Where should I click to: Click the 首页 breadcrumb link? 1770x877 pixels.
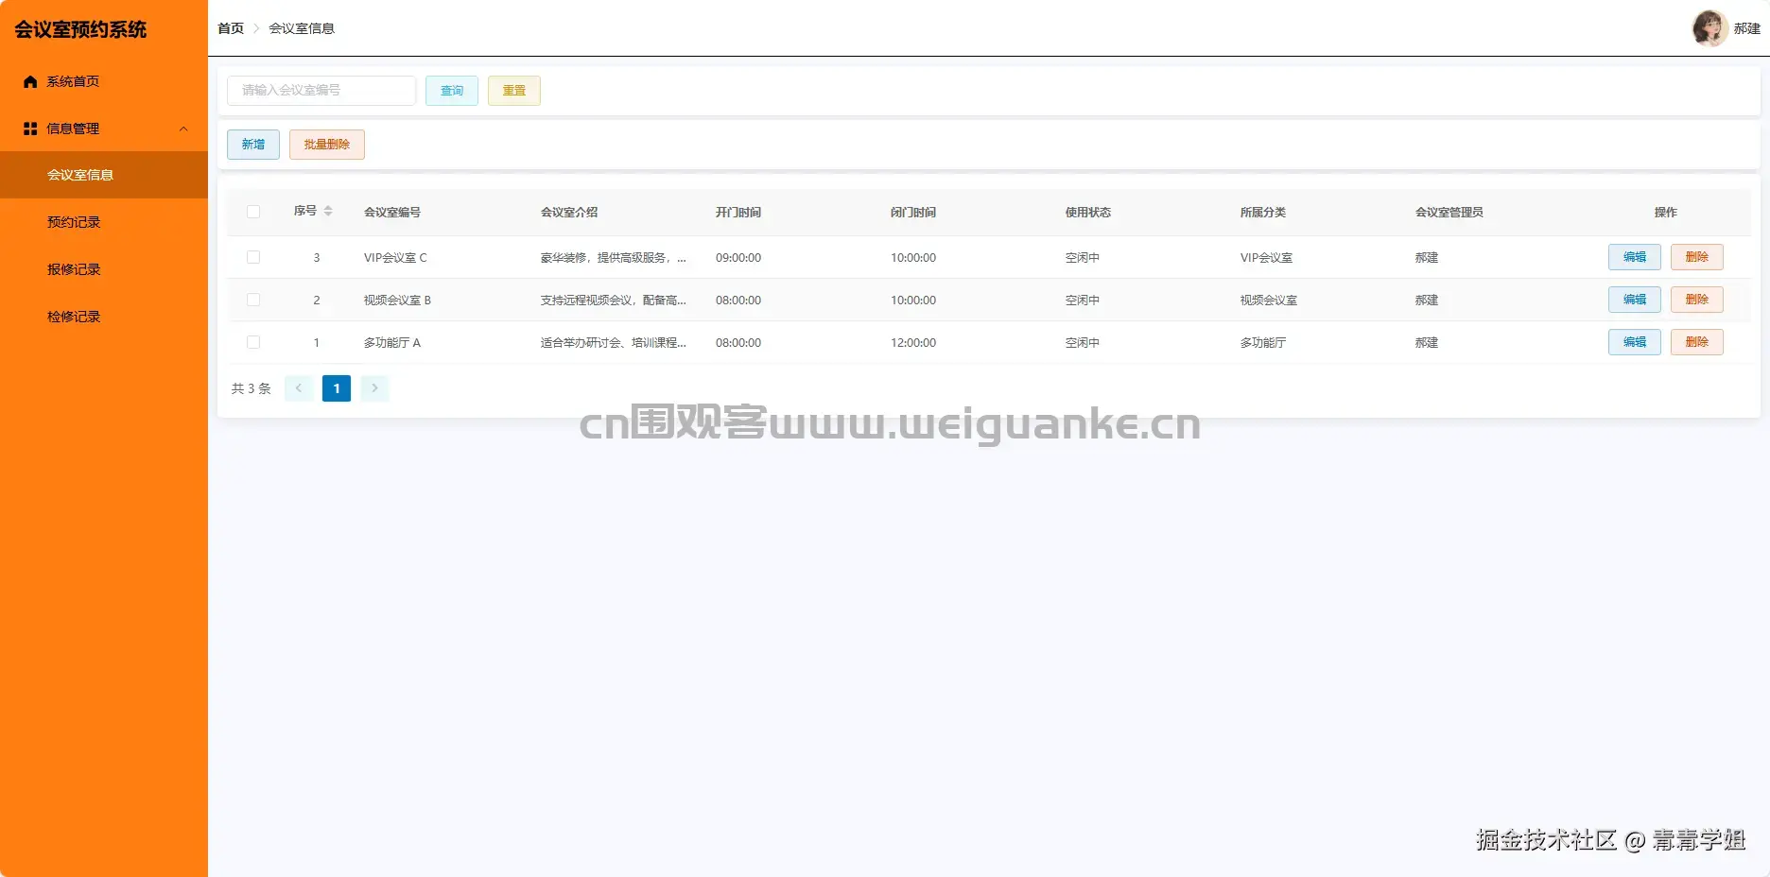pyautogui.click(x=231, y=28)
